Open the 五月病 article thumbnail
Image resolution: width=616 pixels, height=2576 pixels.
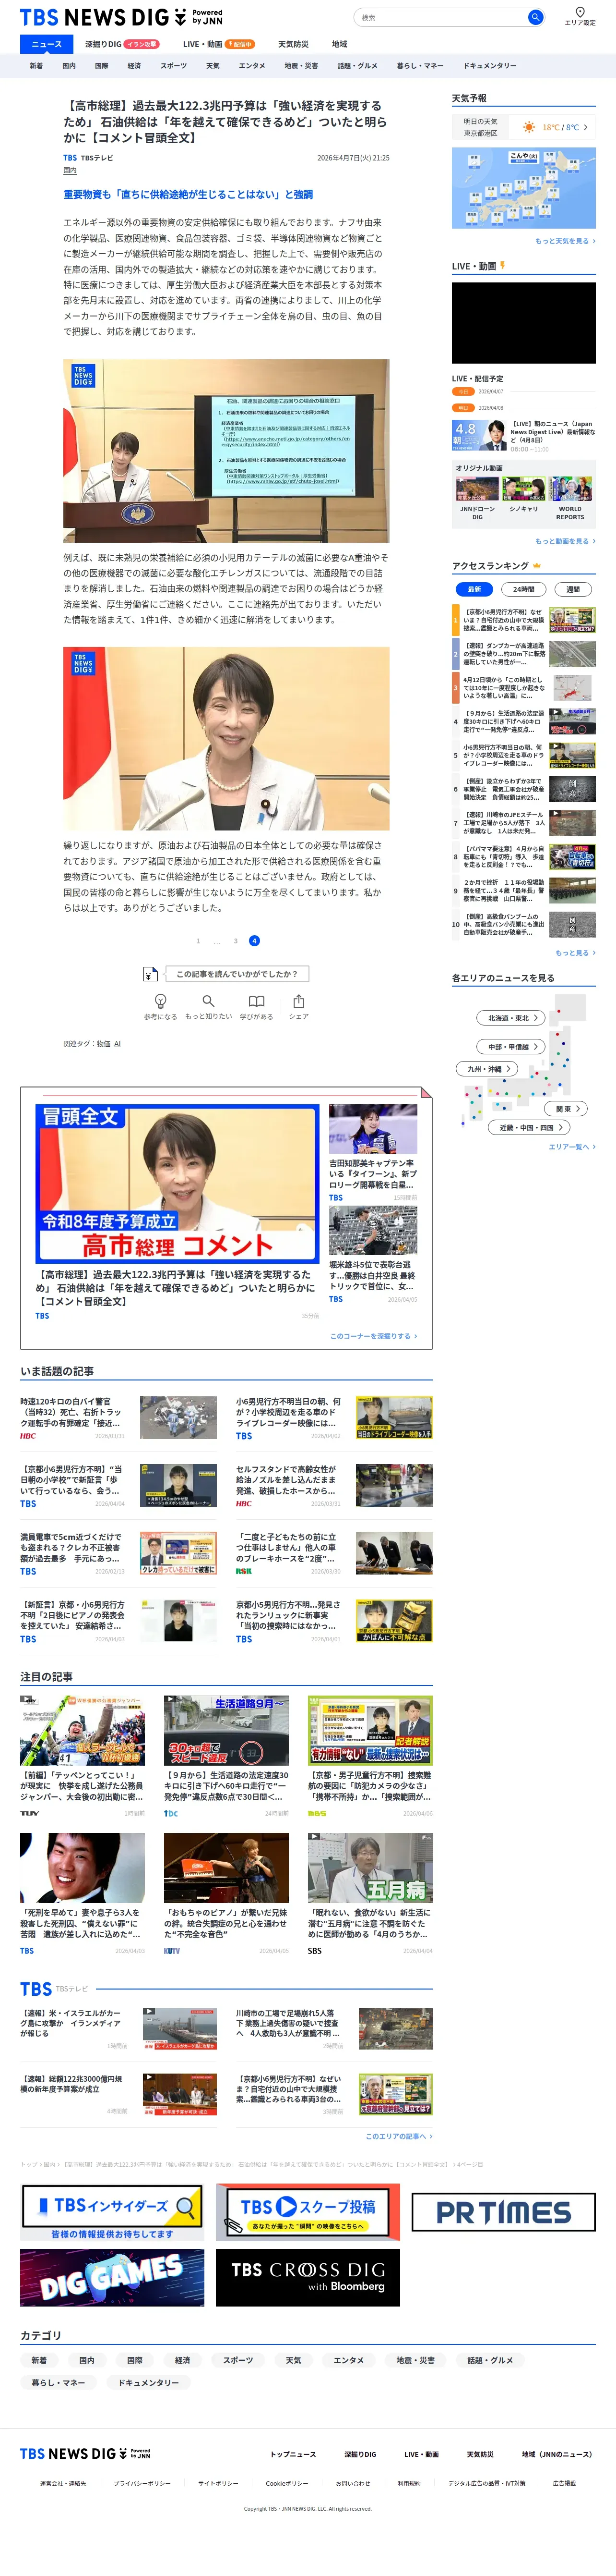(370, 1868)
